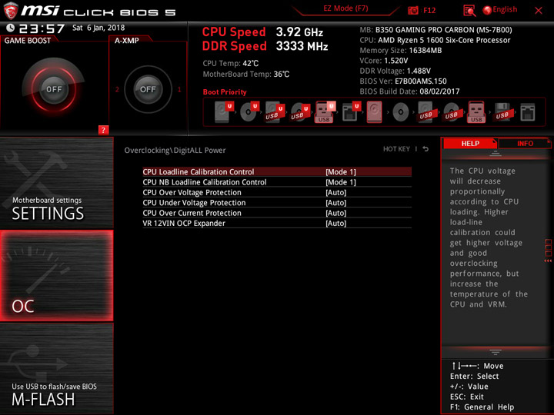Open the BIOS search magnifier icon
The width and height of the screenshot is (554, 415).
(469, 11)
